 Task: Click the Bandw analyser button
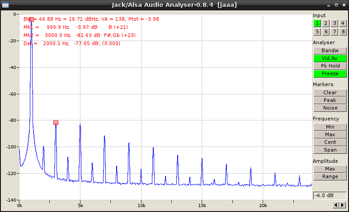330,51
